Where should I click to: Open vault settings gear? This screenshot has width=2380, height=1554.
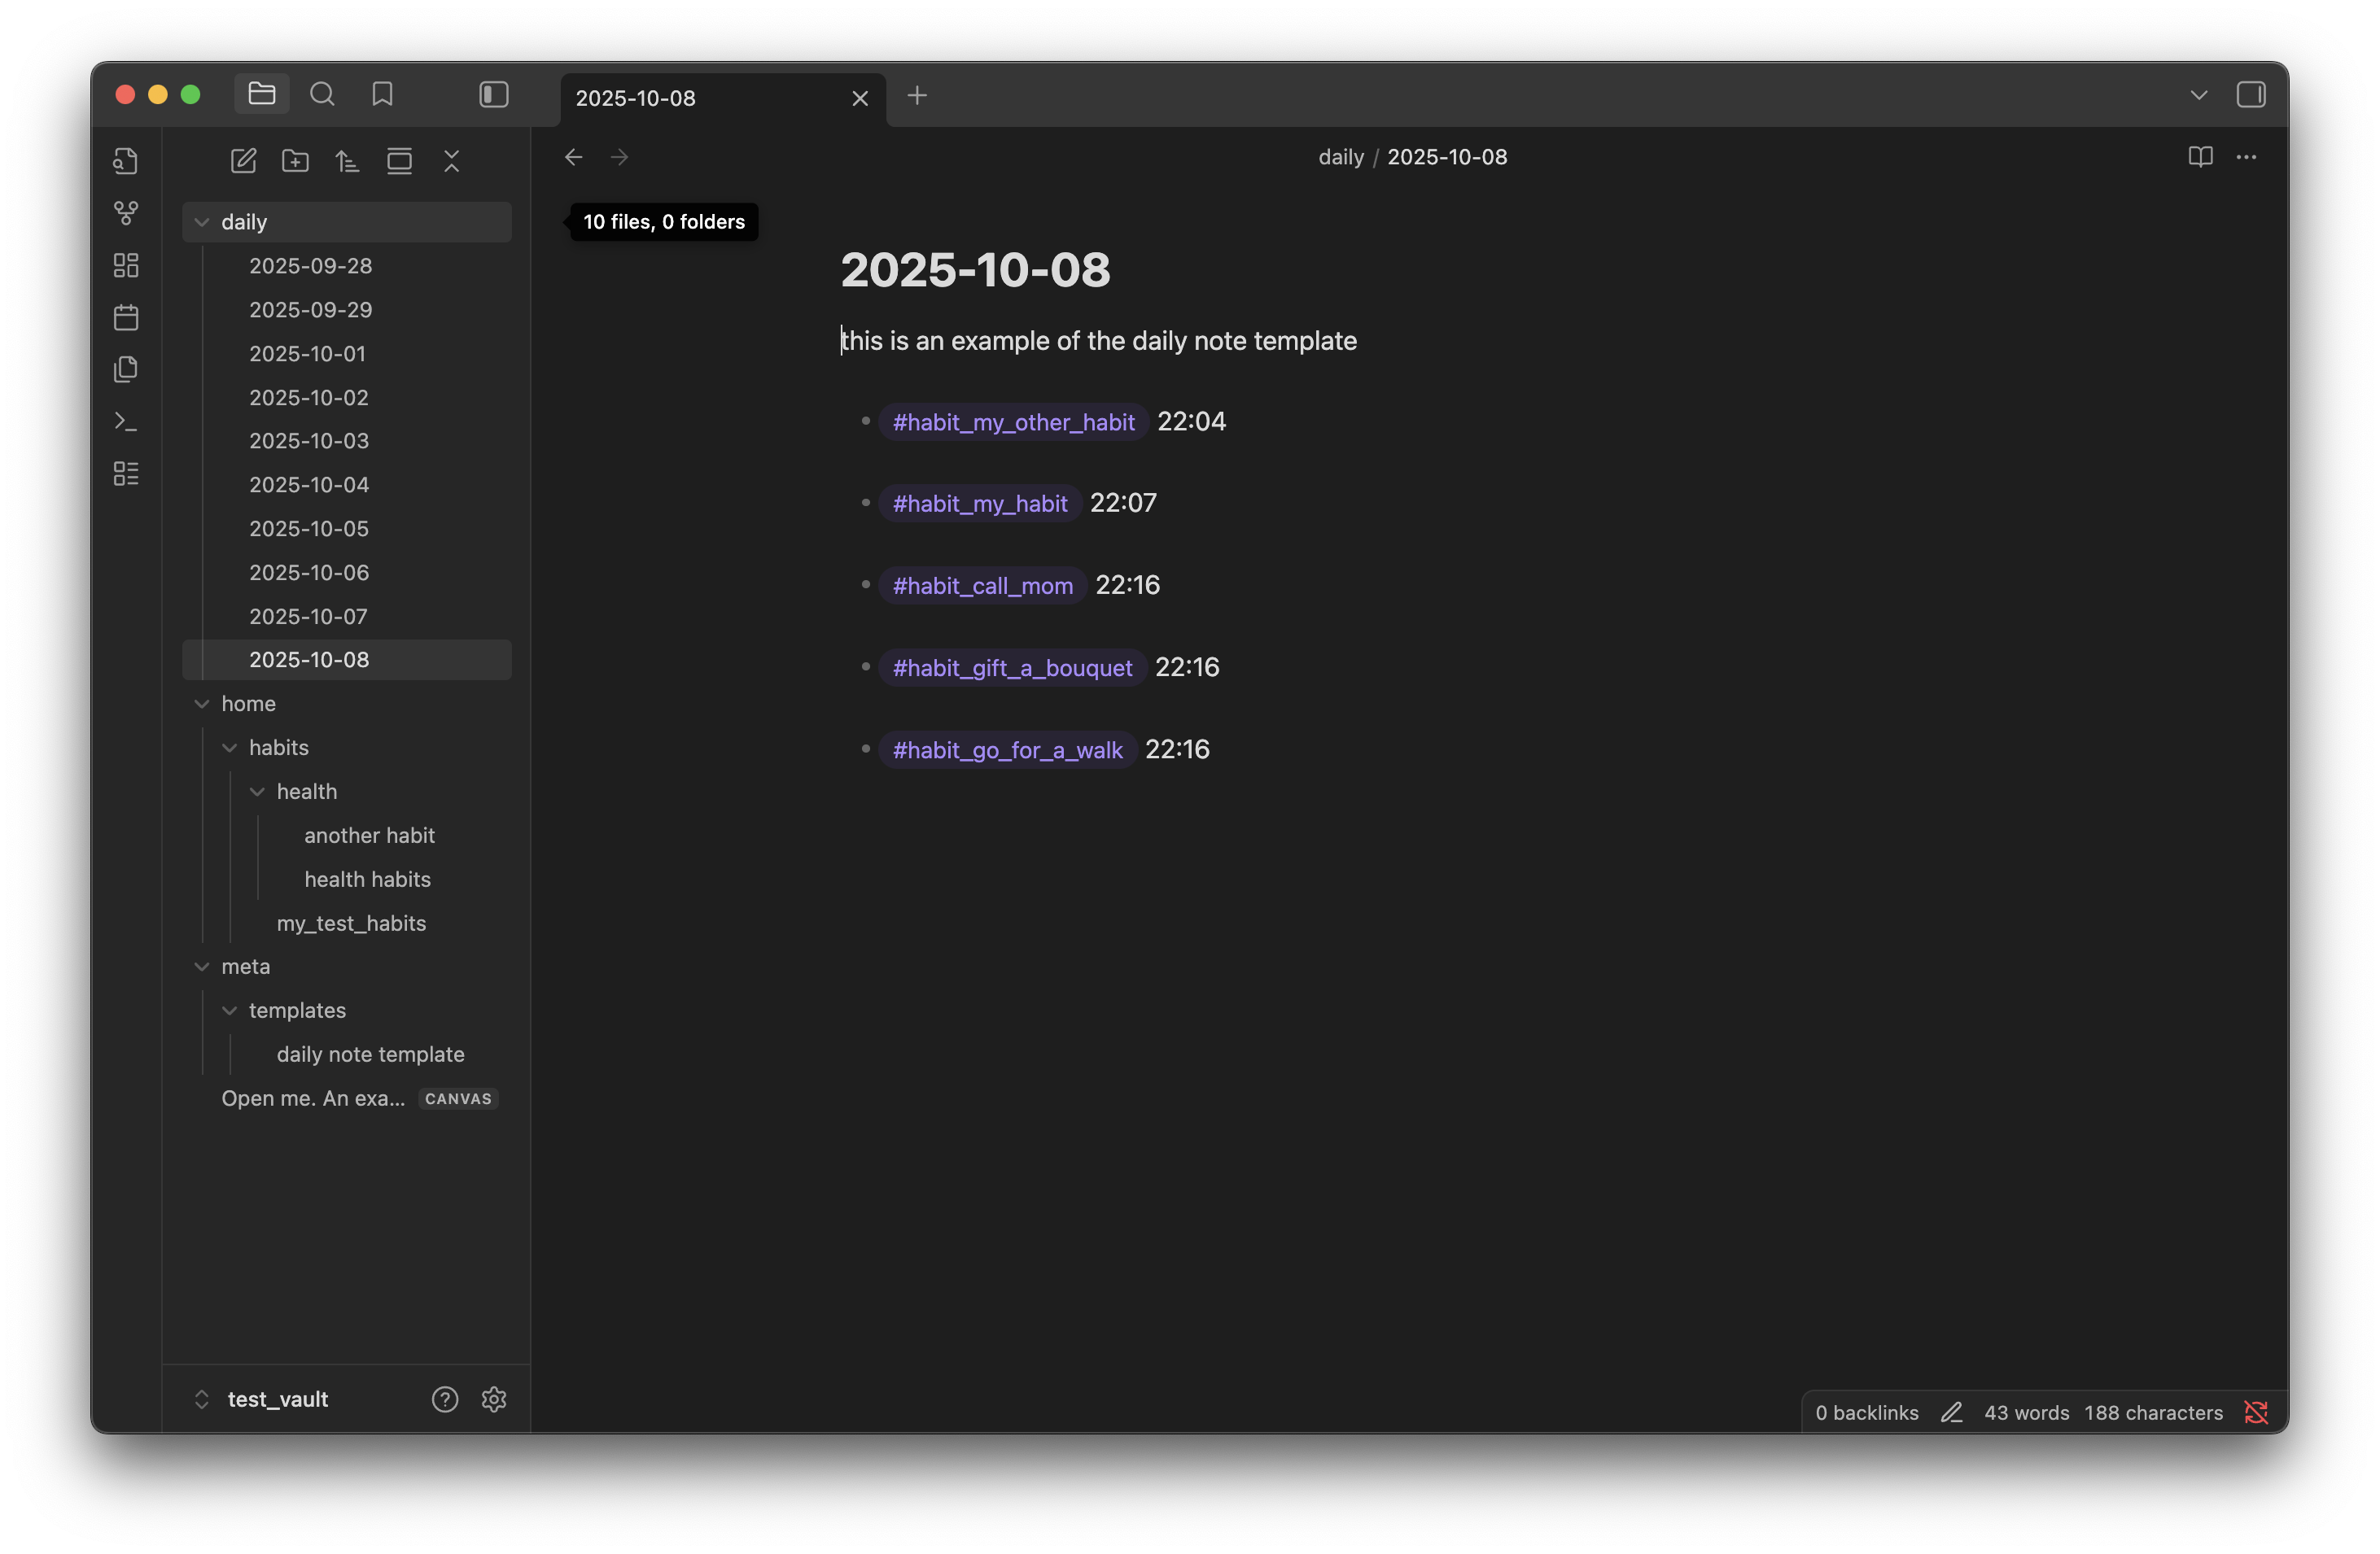(494, 1399)
